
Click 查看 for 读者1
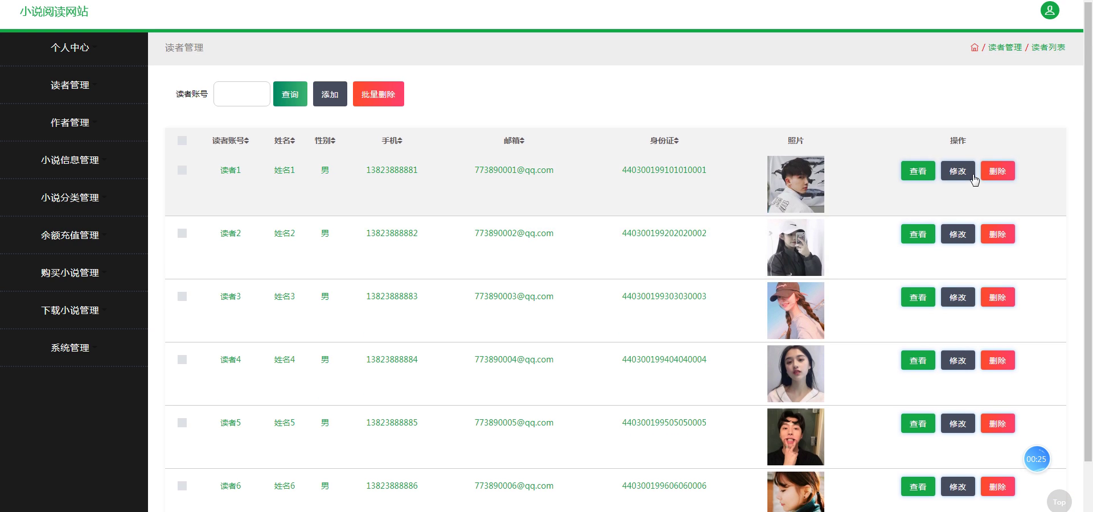(x=918, y=171)
